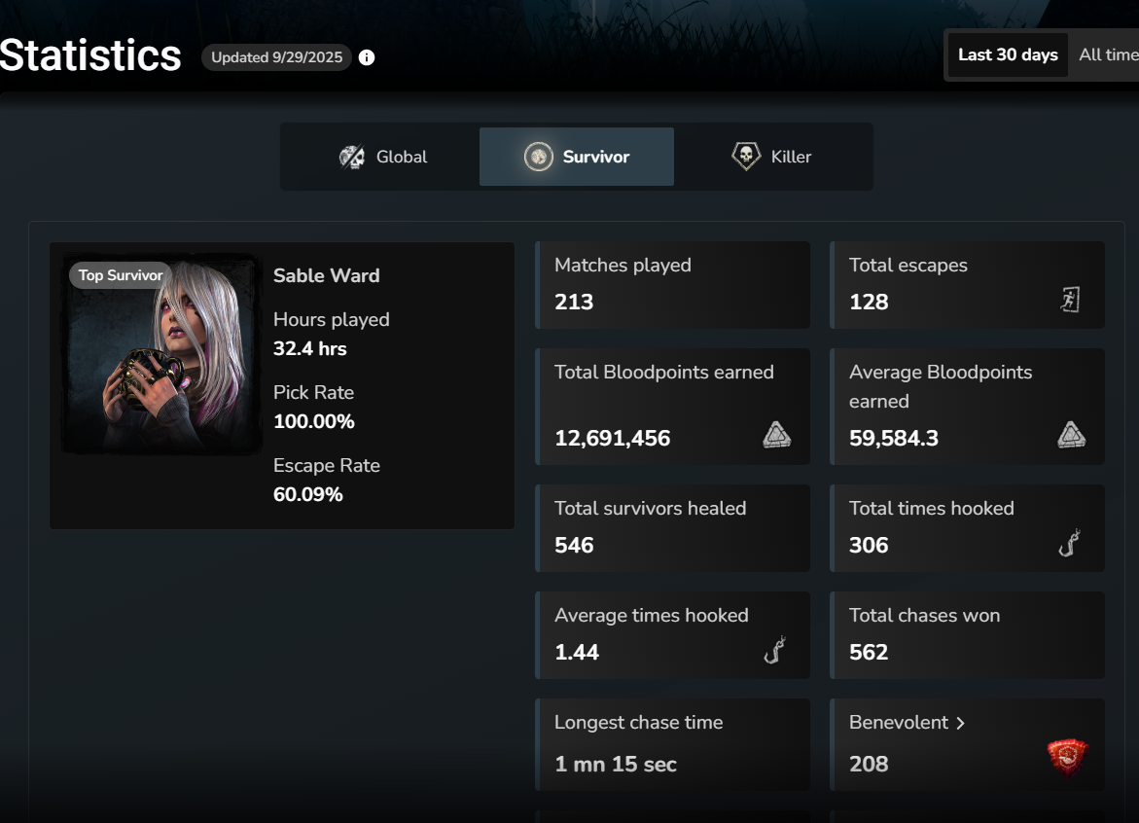Open the Global statistics tab
1139x823 pixels.
pyautogui.click(x=383, y=157)
